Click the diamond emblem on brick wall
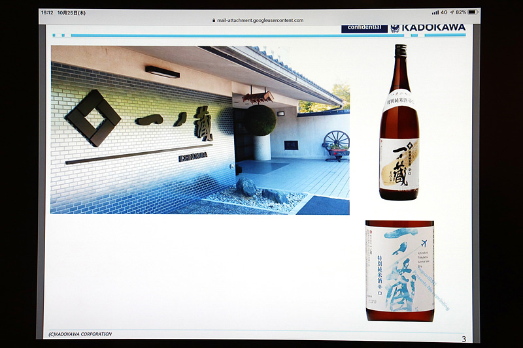523x348 pixels. 92,118
